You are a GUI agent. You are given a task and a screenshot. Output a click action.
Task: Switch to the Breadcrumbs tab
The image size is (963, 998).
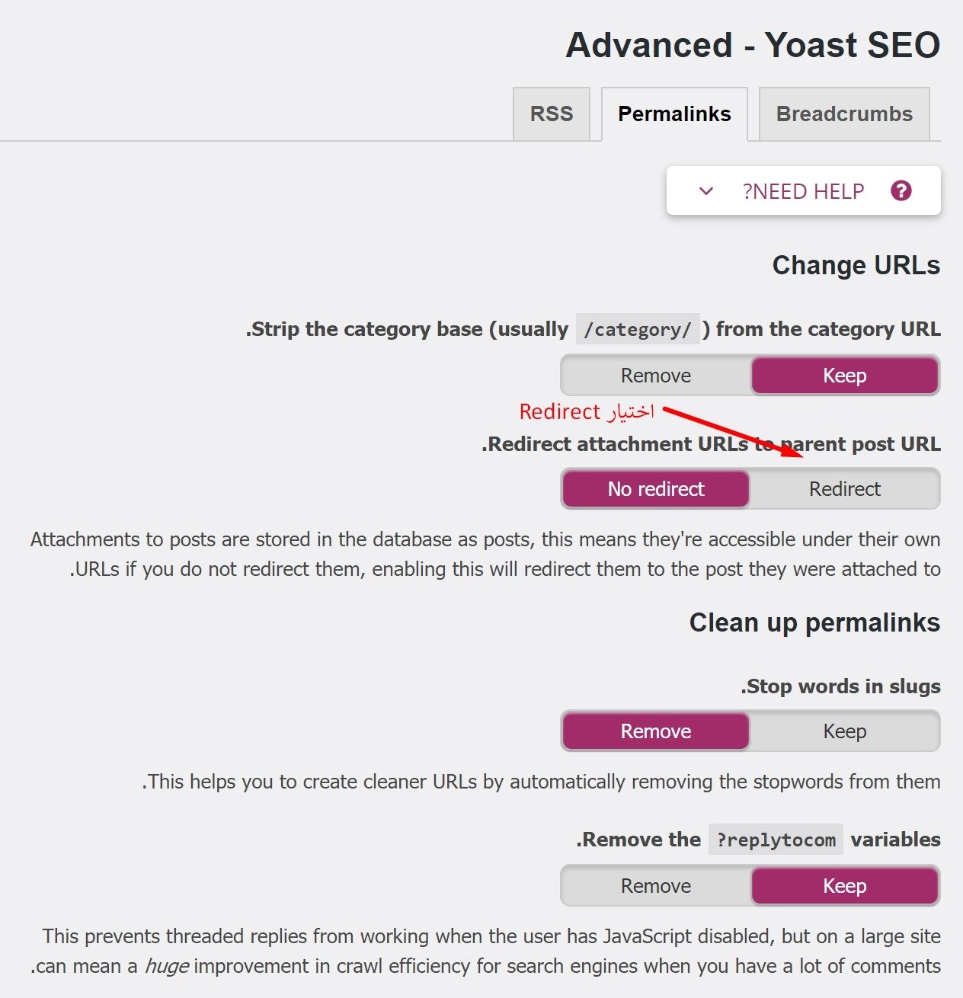coord(844,114)
